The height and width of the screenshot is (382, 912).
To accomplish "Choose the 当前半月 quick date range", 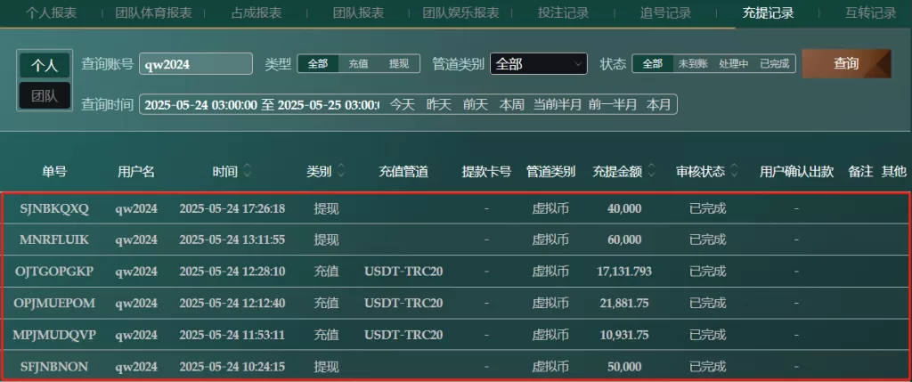I will coord(558,105).
